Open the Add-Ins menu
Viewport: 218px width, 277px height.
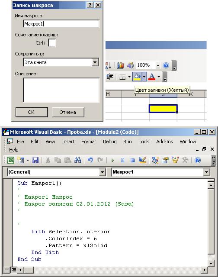164,142
